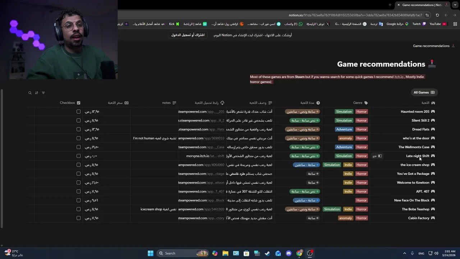
Task: Open the Game recommendations breadcrumb
Action: (x=434, y=46)
